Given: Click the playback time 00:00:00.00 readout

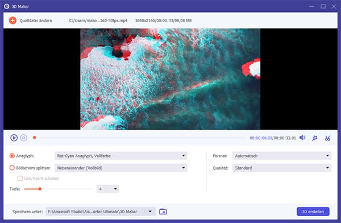Looking at the screenshot, I should pos(261,138).
